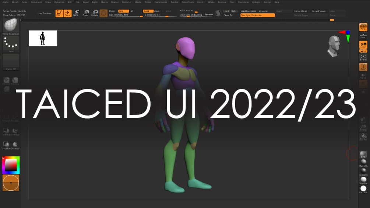Open the Material menu
Image resolution: width=370 pixels, height=208 pixels.
(x=127, y=2)
